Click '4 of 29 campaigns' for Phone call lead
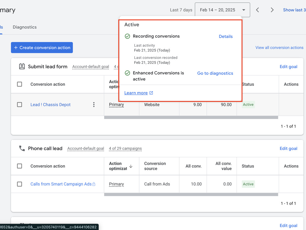 pos(125,148)
